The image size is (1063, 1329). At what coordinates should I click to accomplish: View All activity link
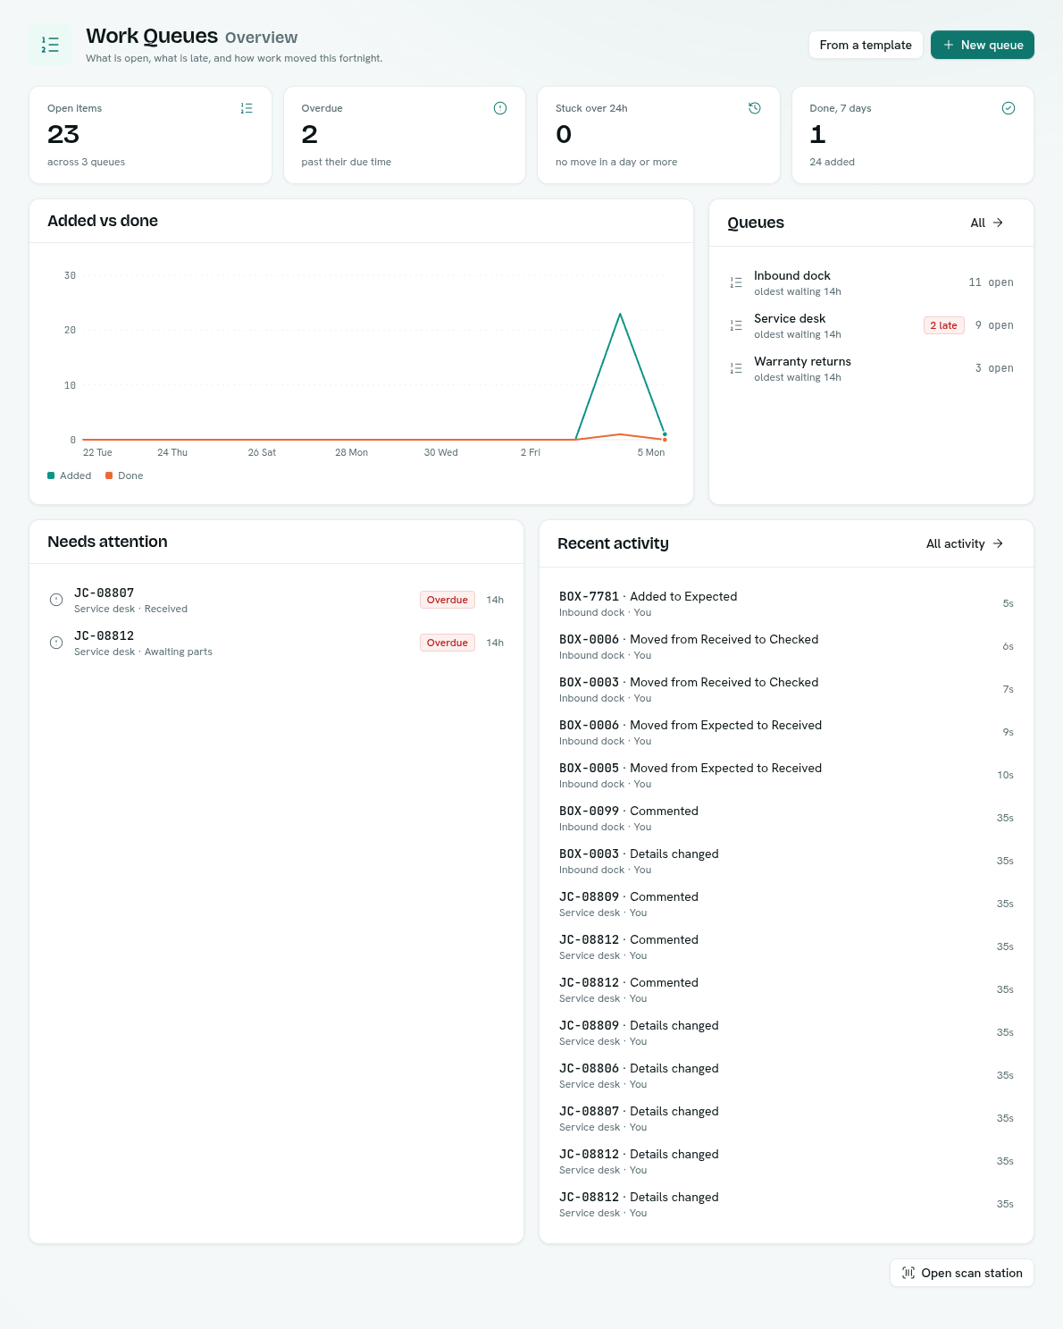pyautogui.click(x=965, y=543)
